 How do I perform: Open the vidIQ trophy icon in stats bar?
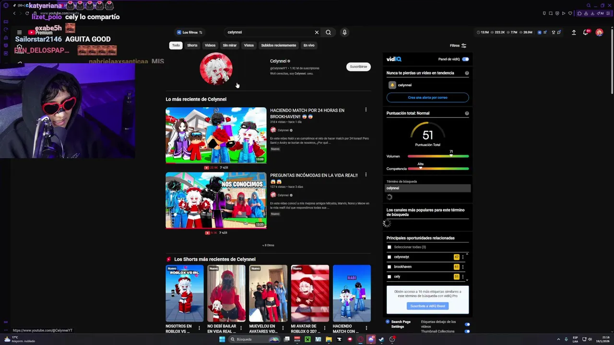point(553,33)
